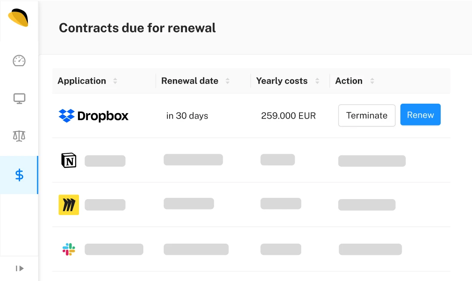
Task: Click the Slack app icon
Action: pyautogui.click(x=69, y=249)
